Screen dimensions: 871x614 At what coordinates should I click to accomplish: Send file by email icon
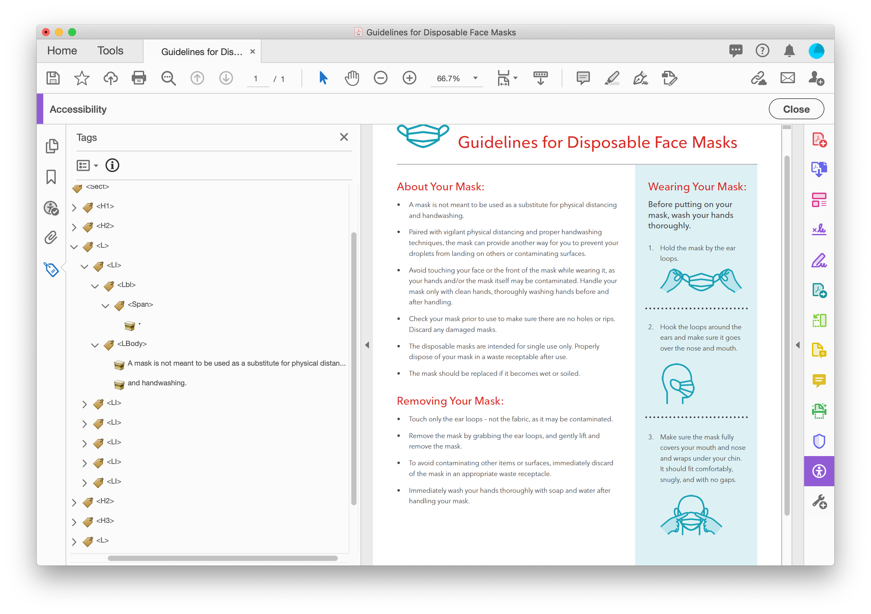[x=787, y=78]
